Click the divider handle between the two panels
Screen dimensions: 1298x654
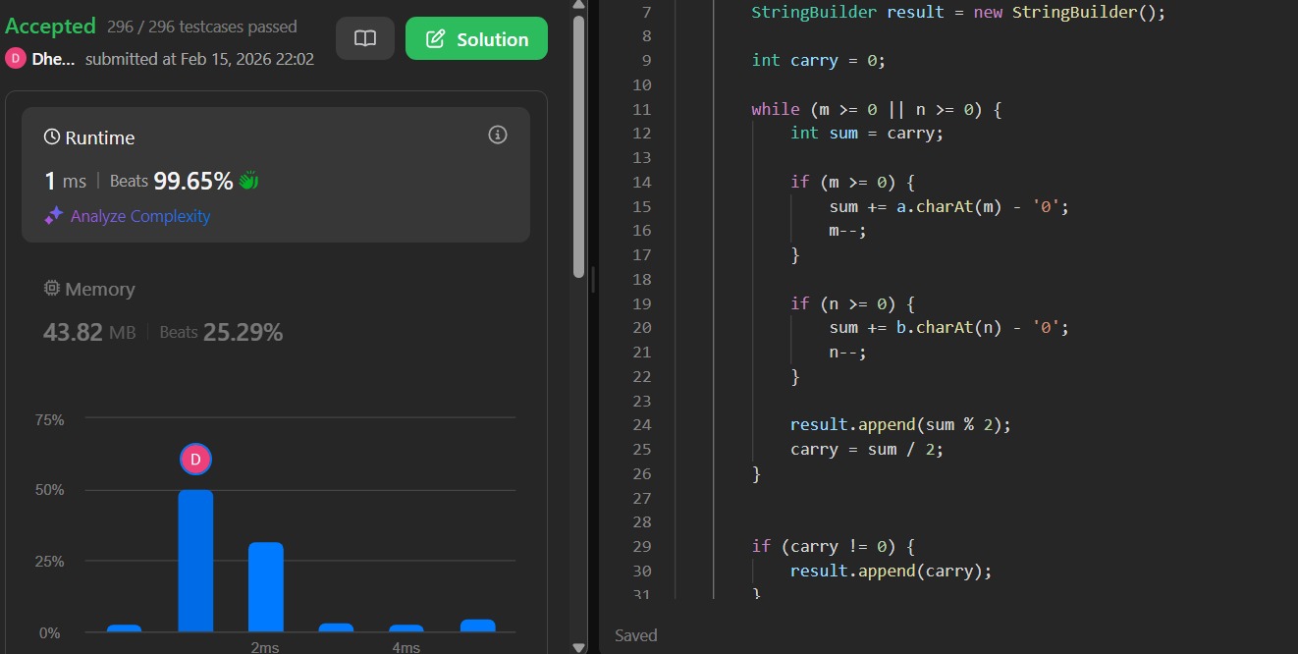592,279
